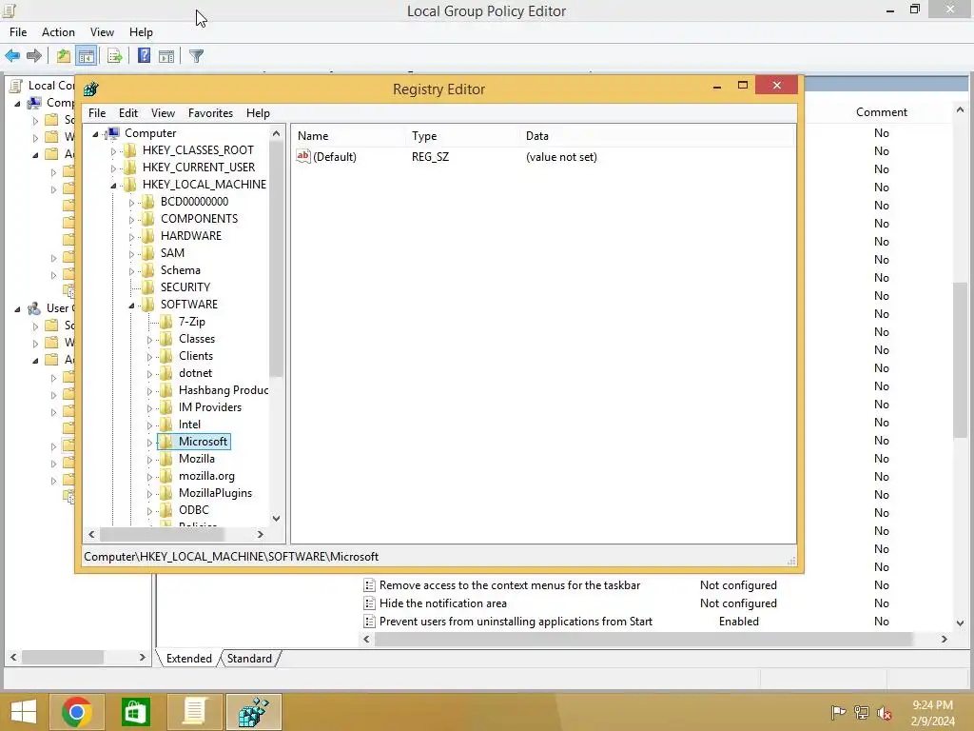This screenshot has height=731, width=974.
Task: Click registry tree scroll down arrow
Action: point(277,519)
